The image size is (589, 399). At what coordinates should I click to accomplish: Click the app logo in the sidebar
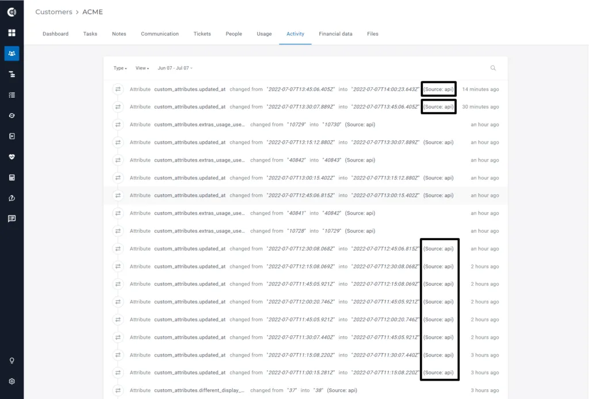coord(12,12)
